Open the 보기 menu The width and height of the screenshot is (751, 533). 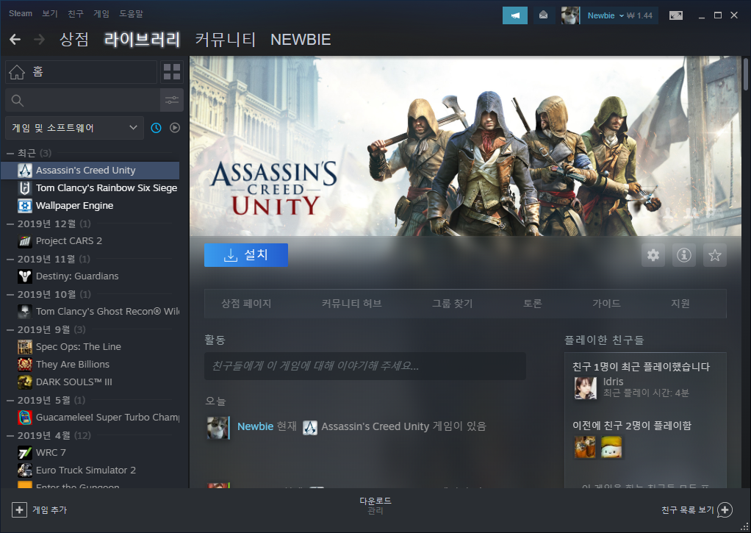[50, 13]
